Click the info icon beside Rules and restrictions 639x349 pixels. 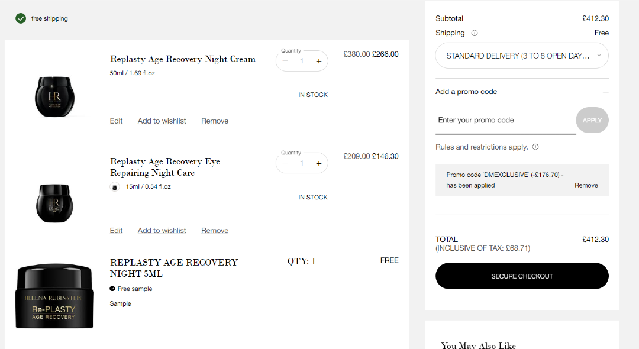535,147
